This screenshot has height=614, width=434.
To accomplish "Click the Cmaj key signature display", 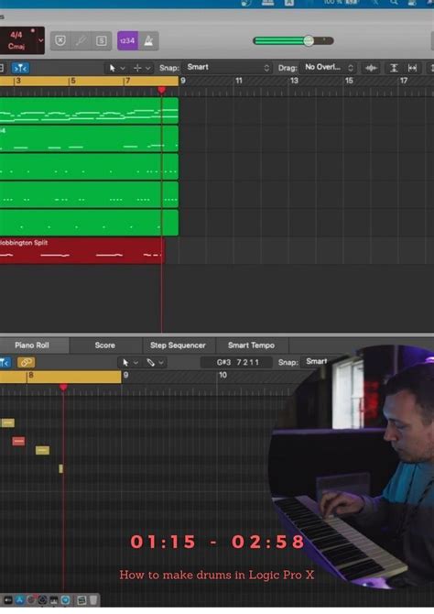I will tap(16, 46).
